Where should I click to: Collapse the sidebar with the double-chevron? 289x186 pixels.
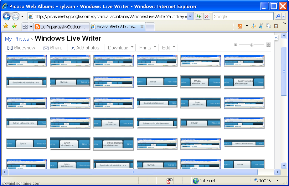coord(276,38)
